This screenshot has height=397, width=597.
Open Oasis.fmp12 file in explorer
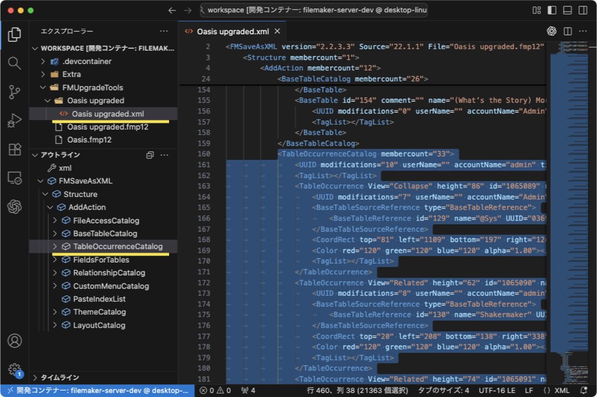point(89,140)
